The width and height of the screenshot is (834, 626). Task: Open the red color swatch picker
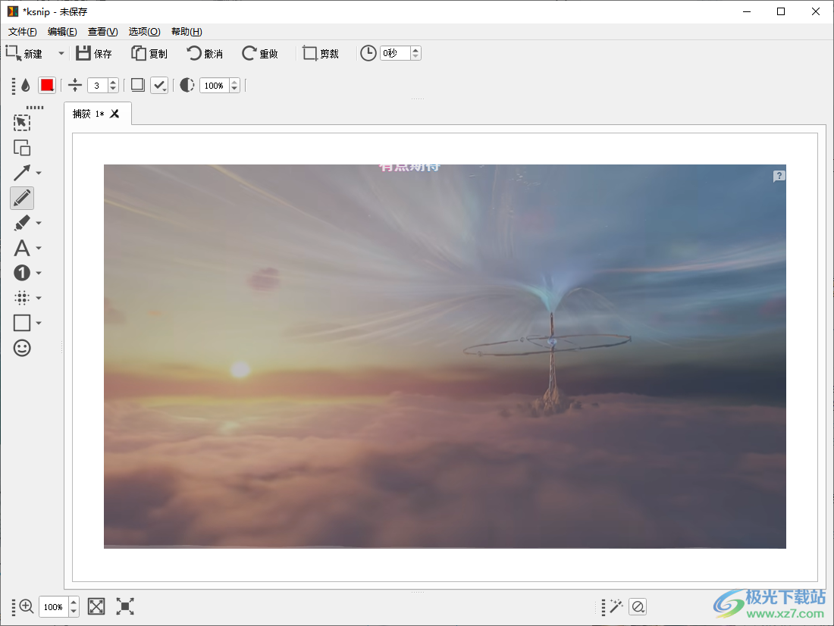click(47, 86)
